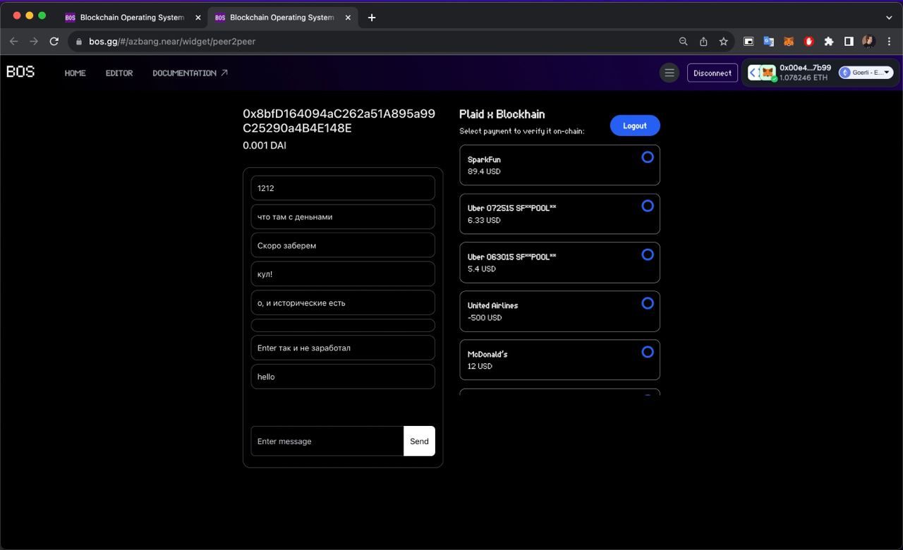Click the Enter message input field
The width and height of the screenshot is (903, 550).
point(327,441)
